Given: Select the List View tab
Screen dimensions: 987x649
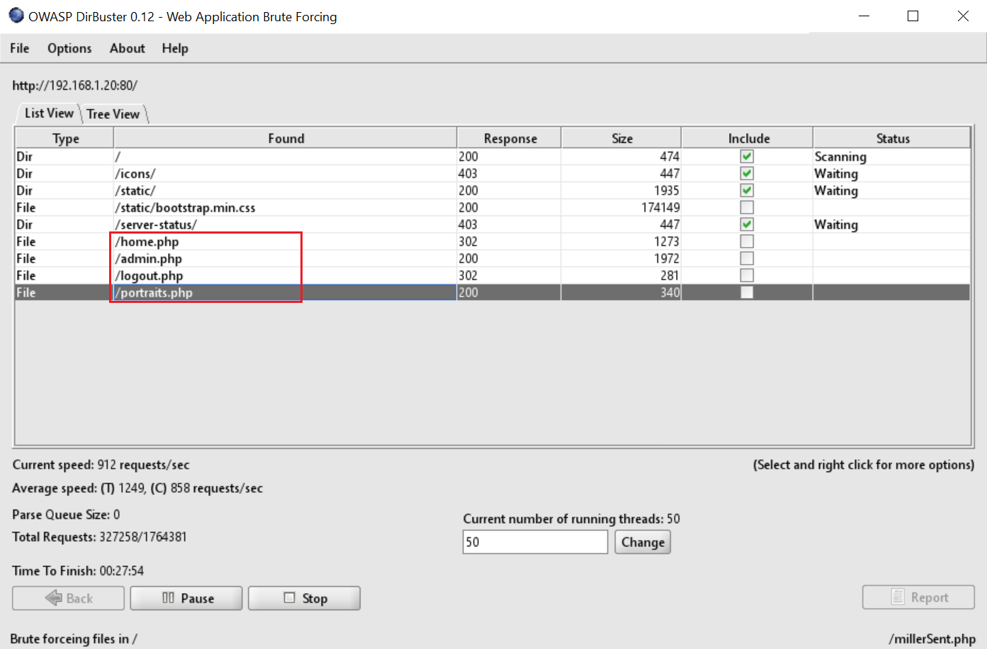Looking at the screenshot, I should click(x=49, y=113).
